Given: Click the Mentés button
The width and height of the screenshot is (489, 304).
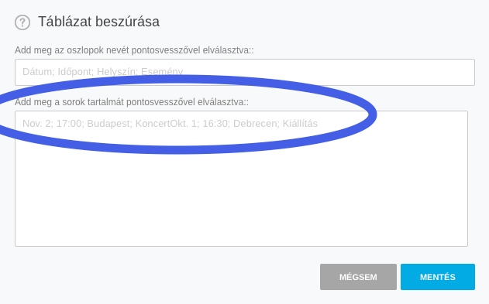Looking at the screenshot, I should click(x=438, y=277).
